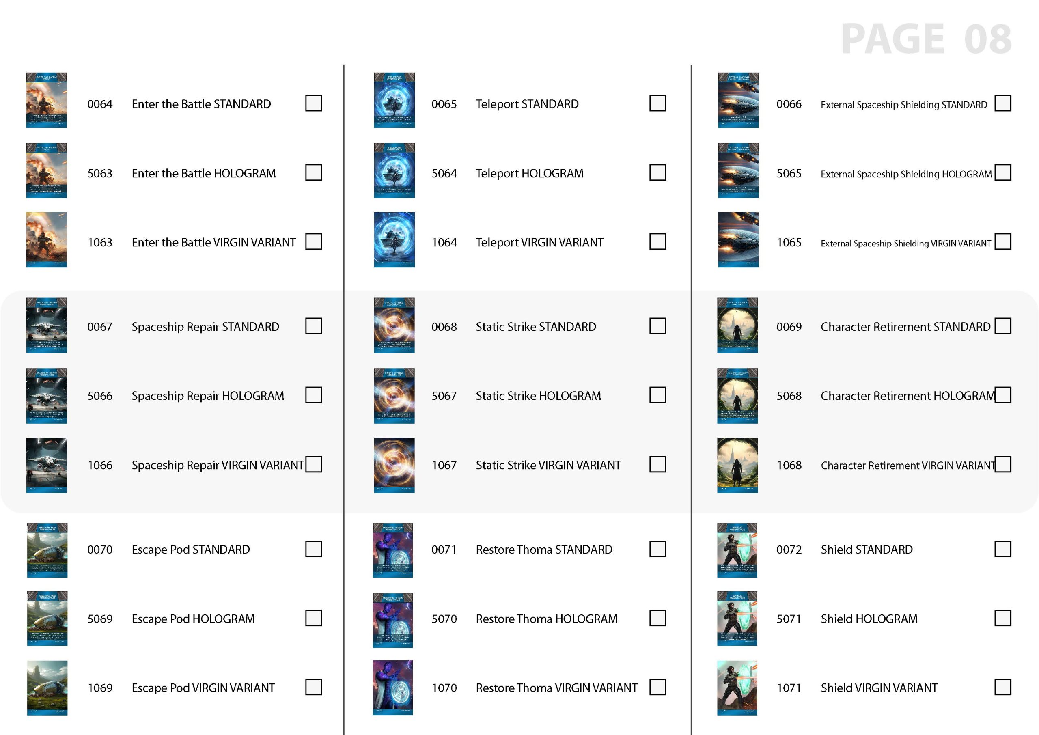Viewport: 1039px width, 735px height.
Task: Click the Static Strike VIRGIN VARIANT card image
Action: 394,465
